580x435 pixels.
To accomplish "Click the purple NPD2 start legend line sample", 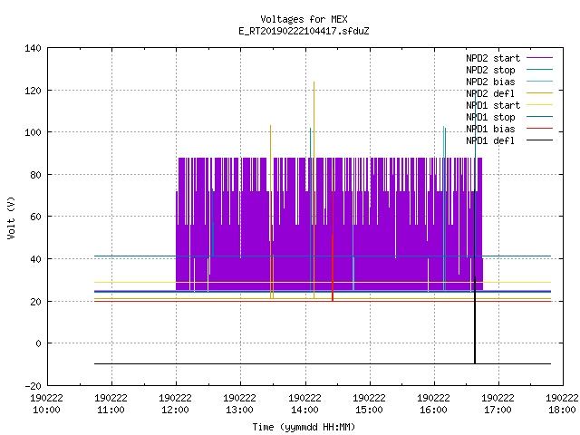I will tap(539, 58).
